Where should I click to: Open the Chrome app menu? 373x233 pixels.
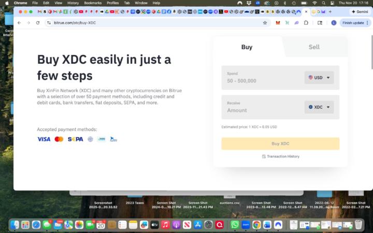point(20,3)
